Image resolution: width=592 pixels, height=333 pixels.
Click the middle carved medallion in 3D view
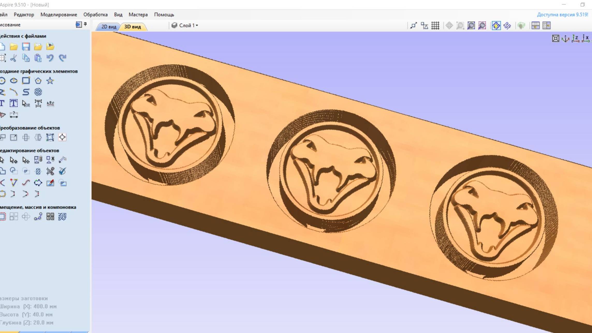click(x=331, y=171)
